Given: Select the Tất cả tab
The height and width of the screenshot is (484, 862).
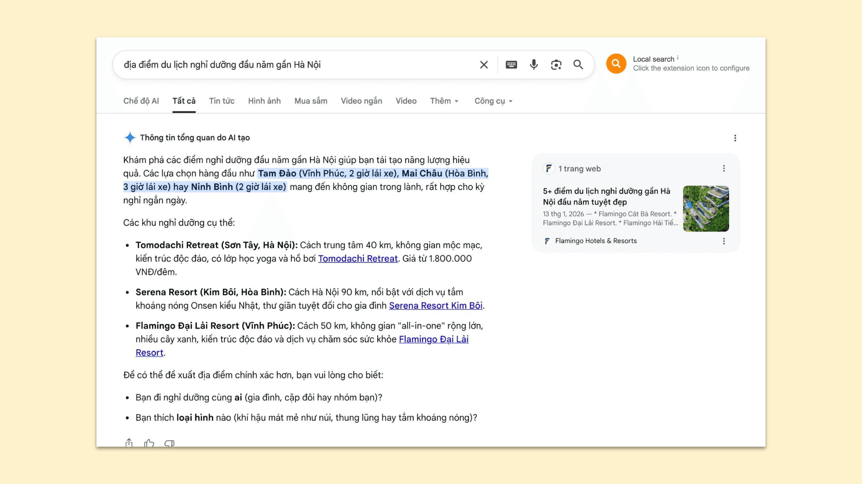Looking at the screenshot, I should coord(184,101).
